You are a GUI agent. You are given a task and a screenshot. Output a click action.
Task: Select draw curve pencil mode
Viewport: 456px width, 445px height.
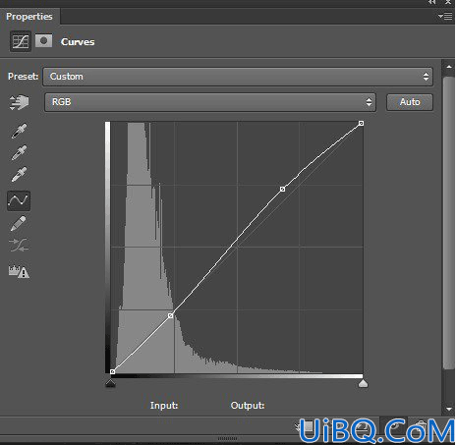pyautogui.click(x=19, y=223)
